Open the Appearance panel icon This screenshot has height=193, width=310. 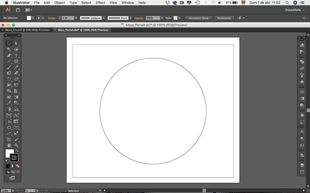(302, 115)
